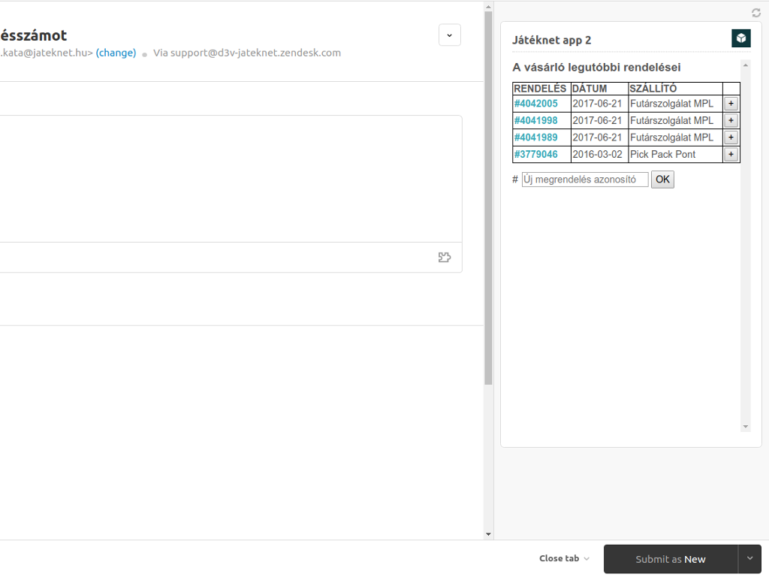The height and width of the screenshot is (577, 769).
Task: Expand order #4042005 with plus button
Action: coord(731,104)
